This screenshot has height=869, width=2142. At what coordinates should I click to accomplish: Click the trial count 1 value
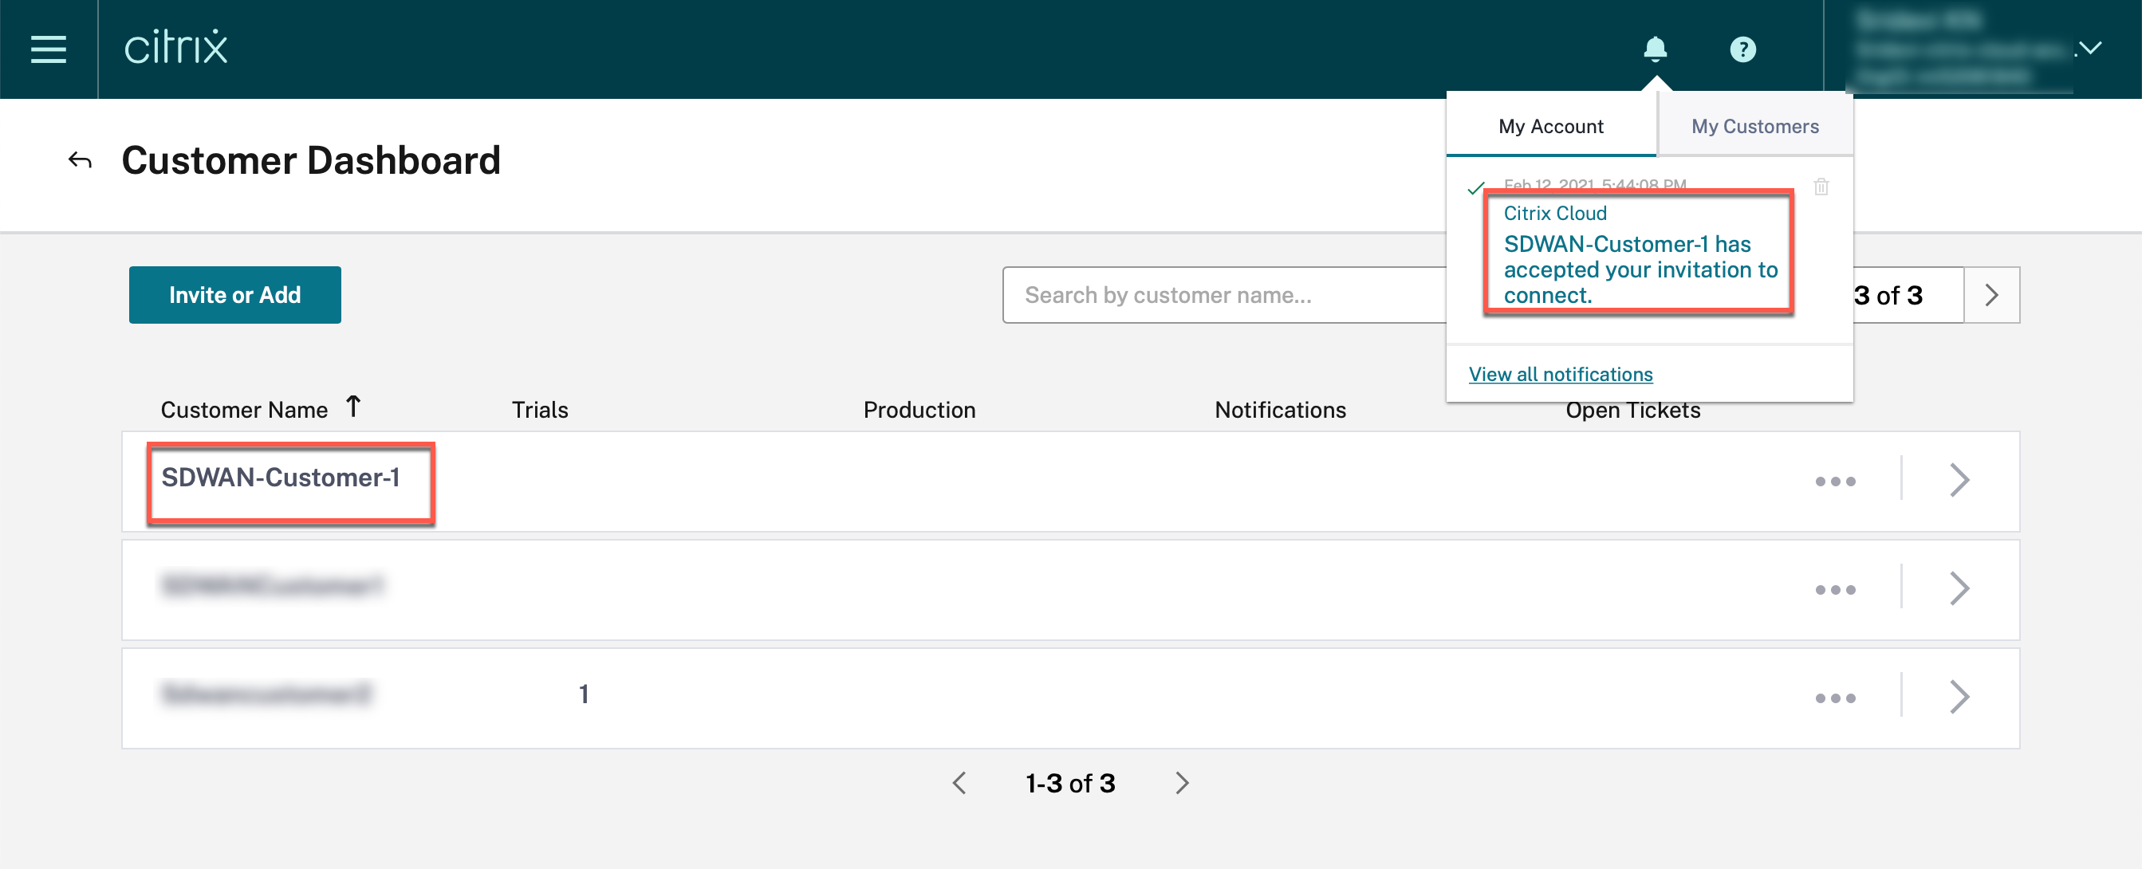584,694
